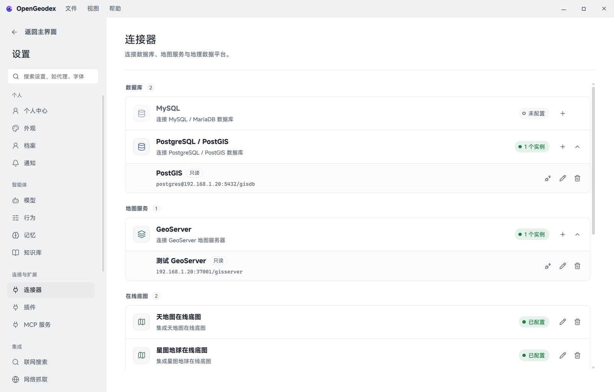614x392 pixels.
Task: Edit the 天地图在线底图 connector
Action: 563,322
